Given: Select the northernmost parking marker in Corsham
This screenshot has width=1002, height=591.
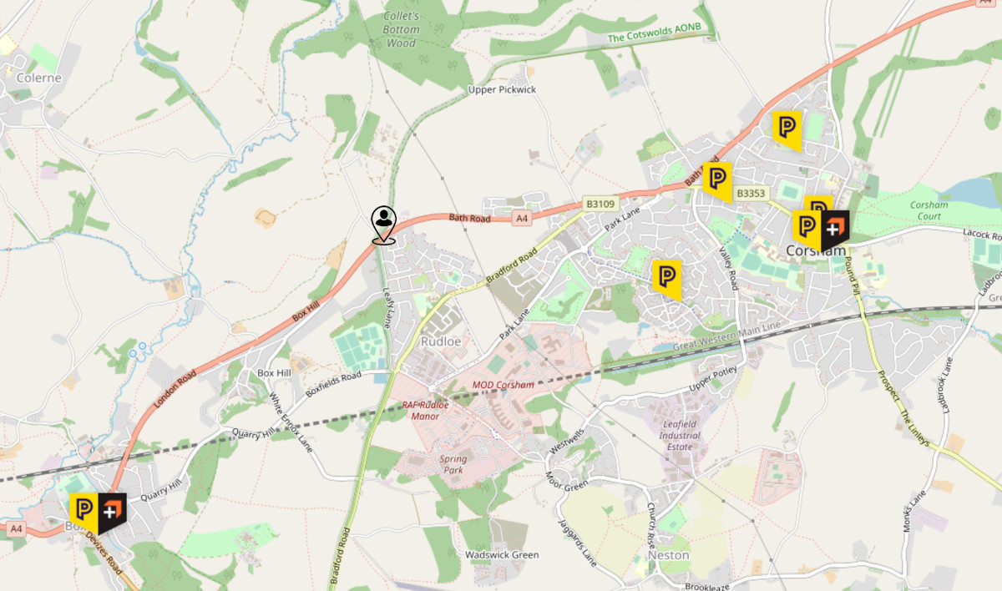Looking at the screenshot, I should click(x=787, y=129).
